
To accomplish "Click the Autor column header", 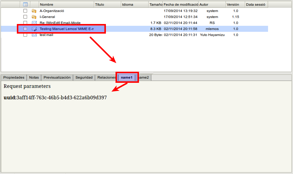I will pyautogui.click(x=212, y=4).
